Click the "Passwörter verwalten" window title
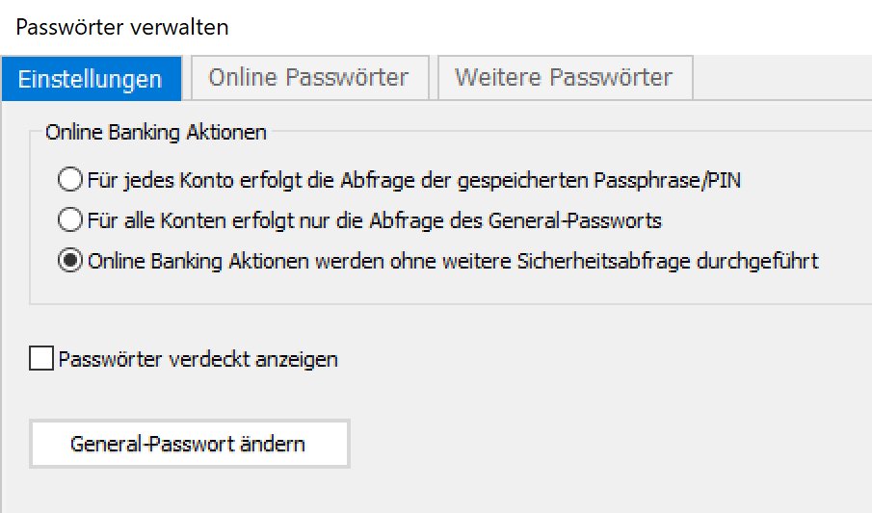Viewport: 872px width, 513px height. point(123,27)
